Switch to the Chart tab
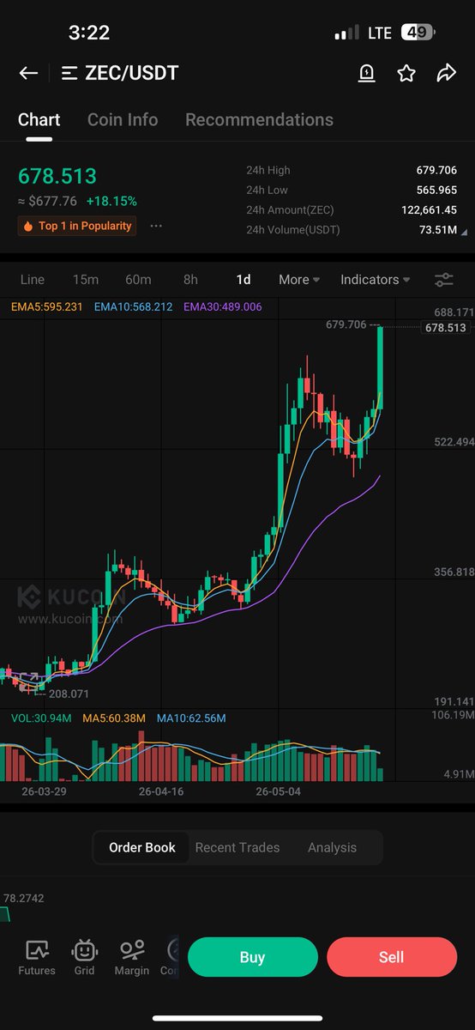The image size is (475, 1030). pyautogui.click(x=39, y=119)
